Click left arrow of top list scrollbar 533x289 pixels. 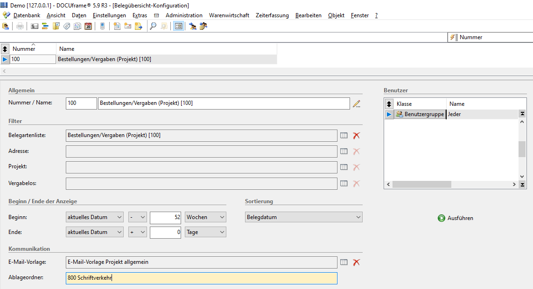coord(4,71)
